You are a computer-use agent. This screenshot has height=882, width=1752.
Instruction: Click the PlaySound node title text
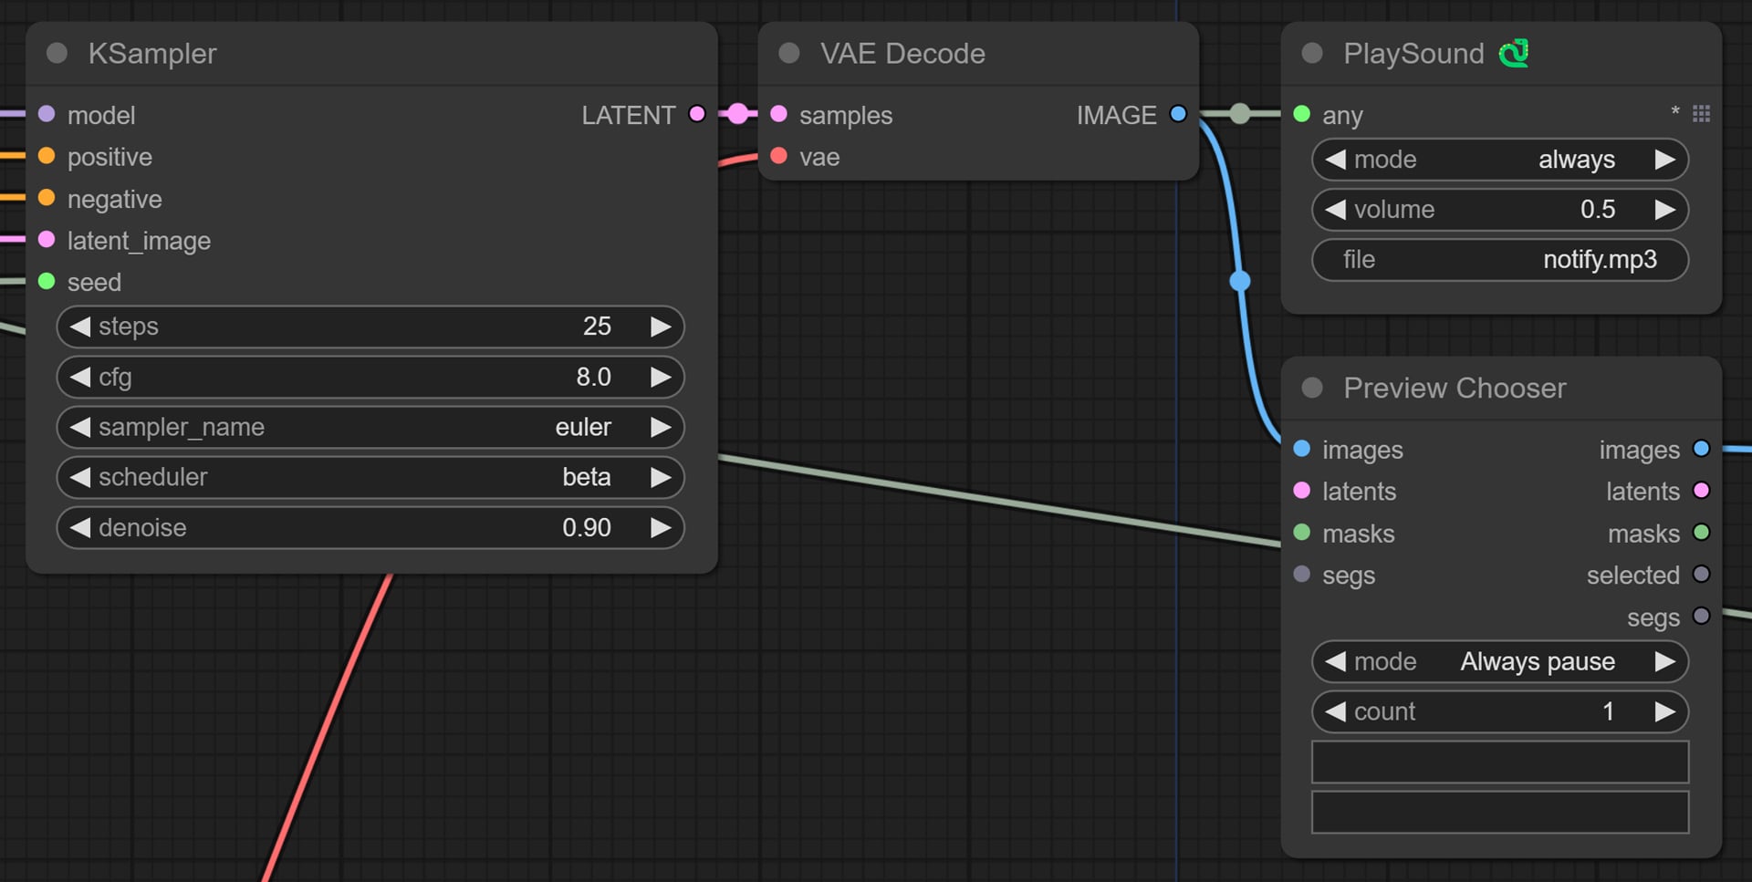[1413, 54]
